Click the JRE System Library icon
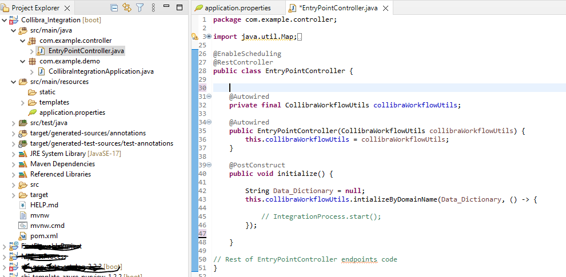Viewport: 566px width, 277px height. point(23,154)
